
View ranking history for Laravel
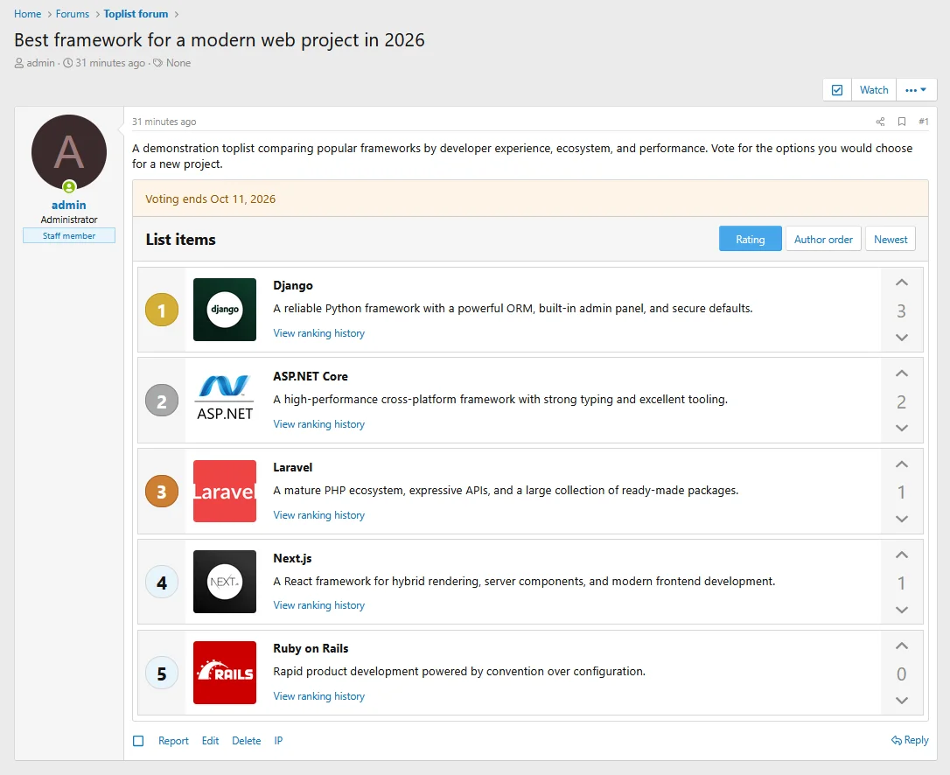click(318, 515)
